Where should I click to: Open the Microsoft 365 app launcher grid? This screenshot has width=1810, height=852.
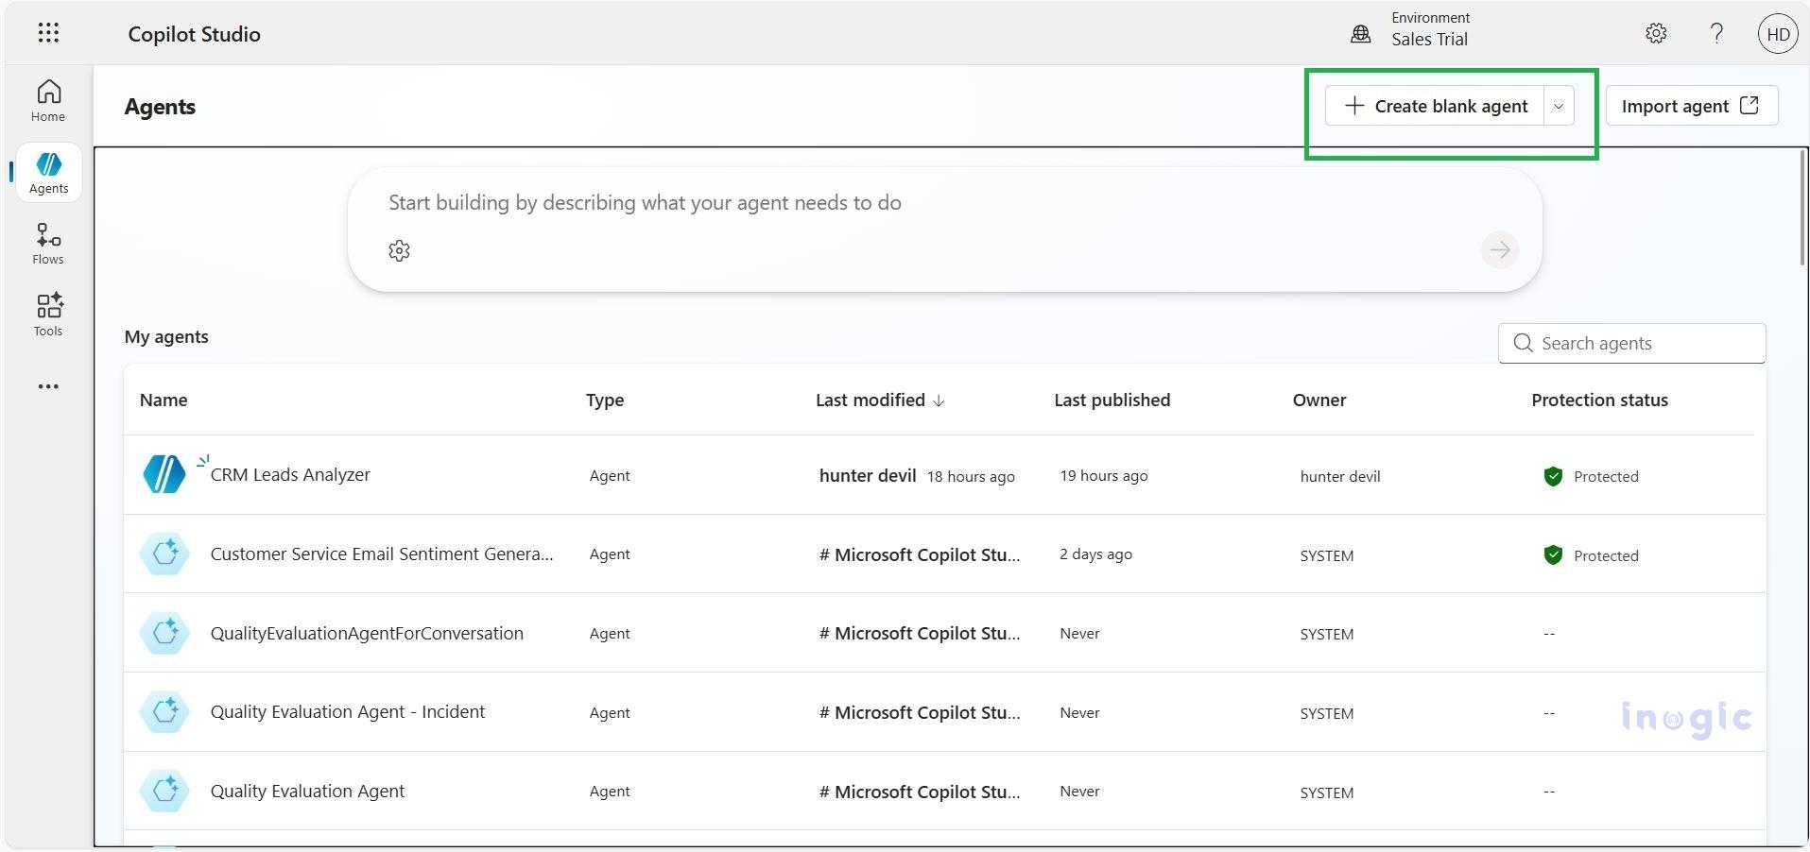coord(48,32)
